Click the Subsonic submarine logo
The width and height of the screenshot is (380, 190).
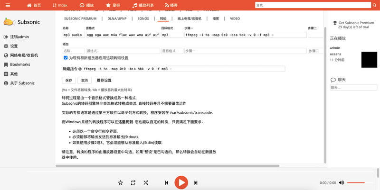tap(9, 22)
